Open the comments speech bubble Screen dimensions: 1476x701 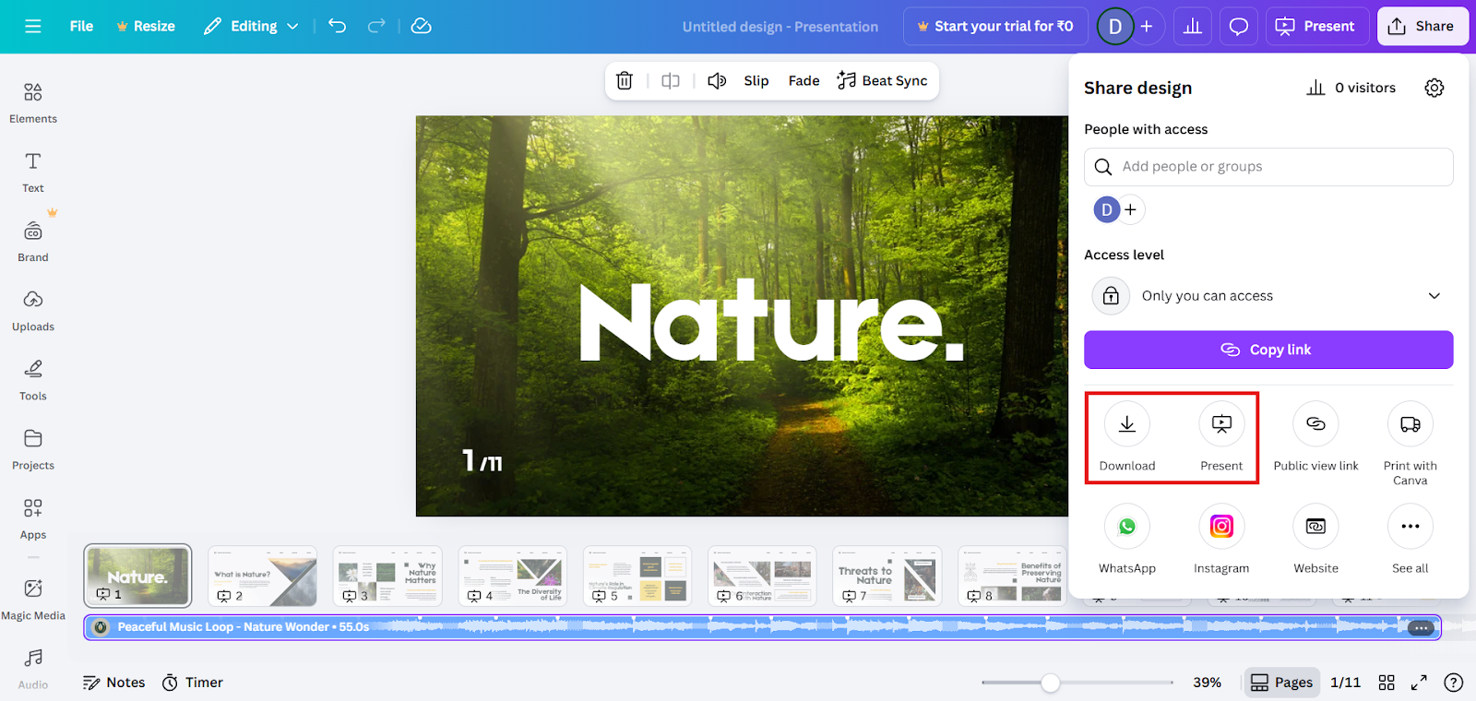(x=1239, y=26)
